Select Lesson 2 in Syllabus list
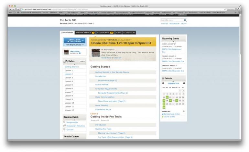Image resolution: width=249 pixels, height=152 pixels. point(69,74)
